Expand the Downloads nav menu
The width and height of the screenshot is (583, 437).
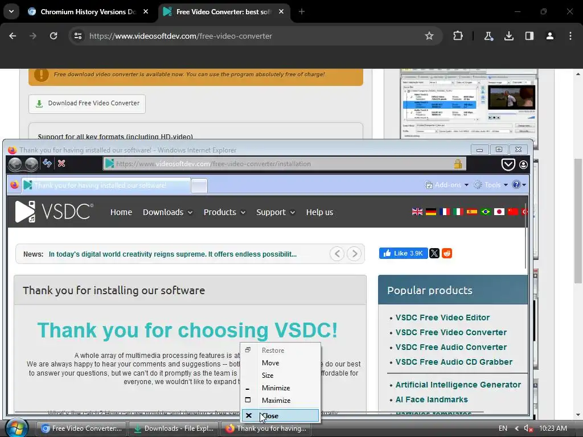(x=168, y=212)
